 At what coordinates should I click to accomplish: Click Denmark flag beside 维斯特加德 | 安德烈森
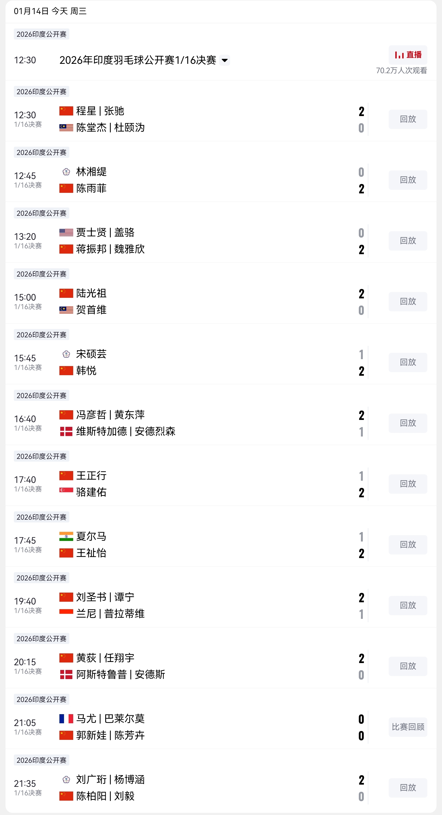pos(66,431)
